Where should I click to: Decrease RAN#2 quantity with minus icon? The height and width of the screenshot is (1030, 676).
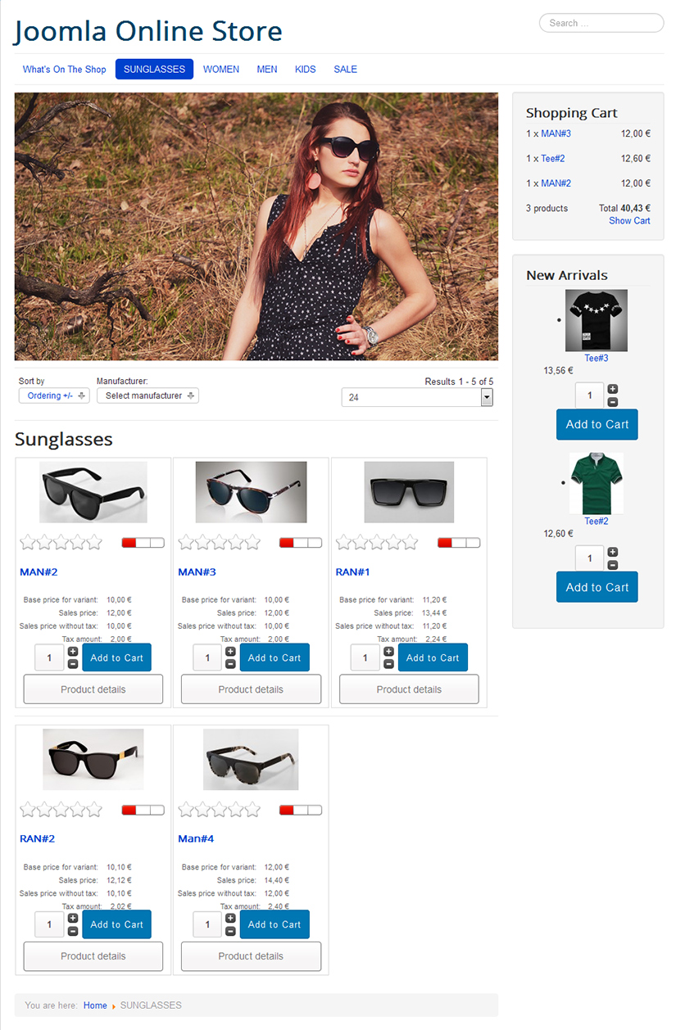click(x=73, y=931)
